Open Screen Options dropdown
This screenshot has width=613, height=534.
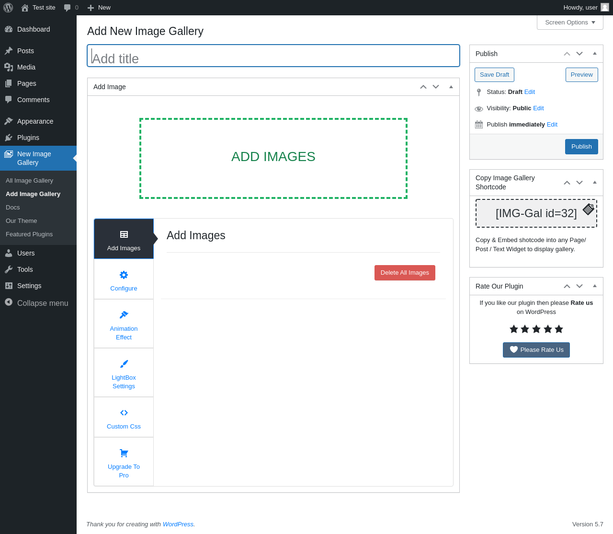click(570, 23)
